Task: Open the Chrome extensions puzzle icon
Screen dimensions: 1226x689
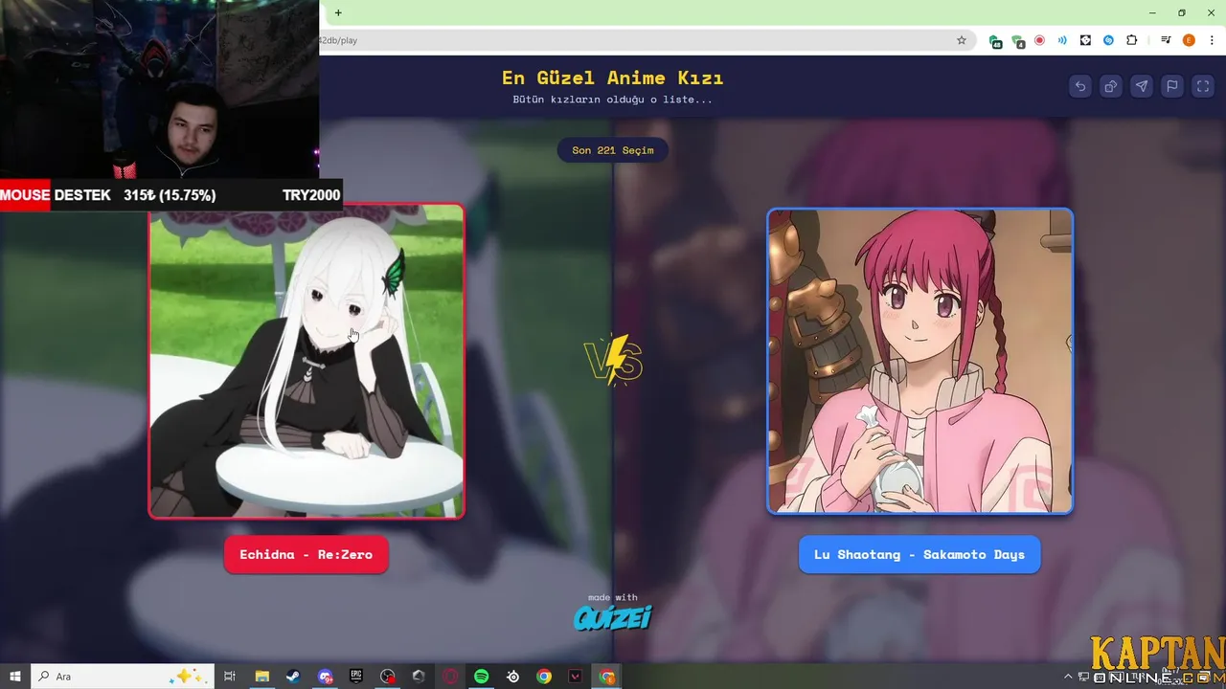Action: click(x=1131, y=40)
